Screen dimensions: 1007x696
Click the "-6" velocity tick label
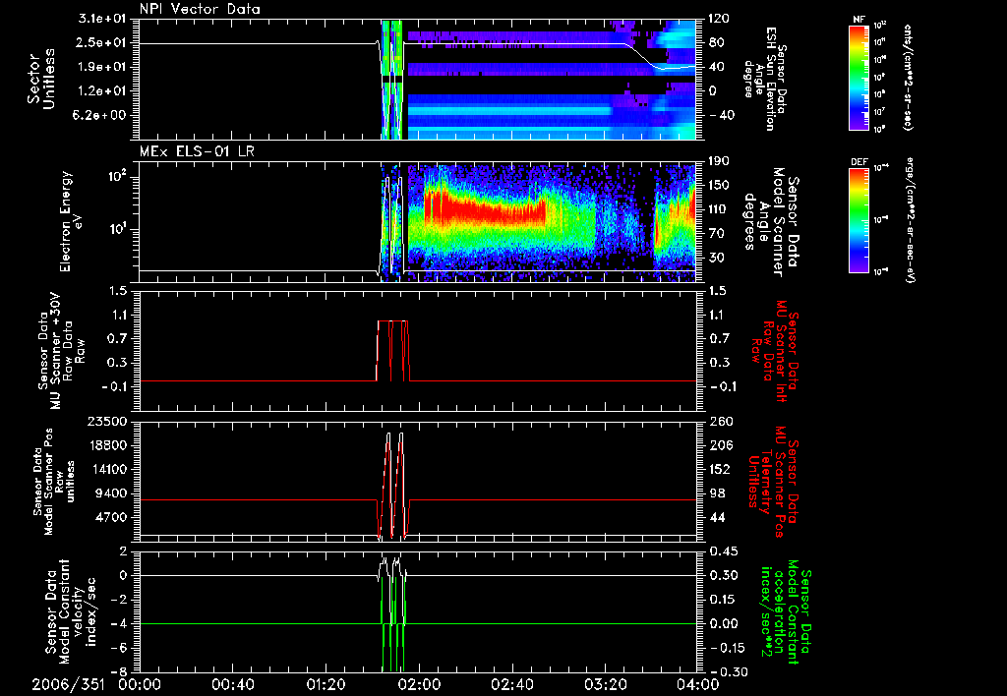point(119,649)
